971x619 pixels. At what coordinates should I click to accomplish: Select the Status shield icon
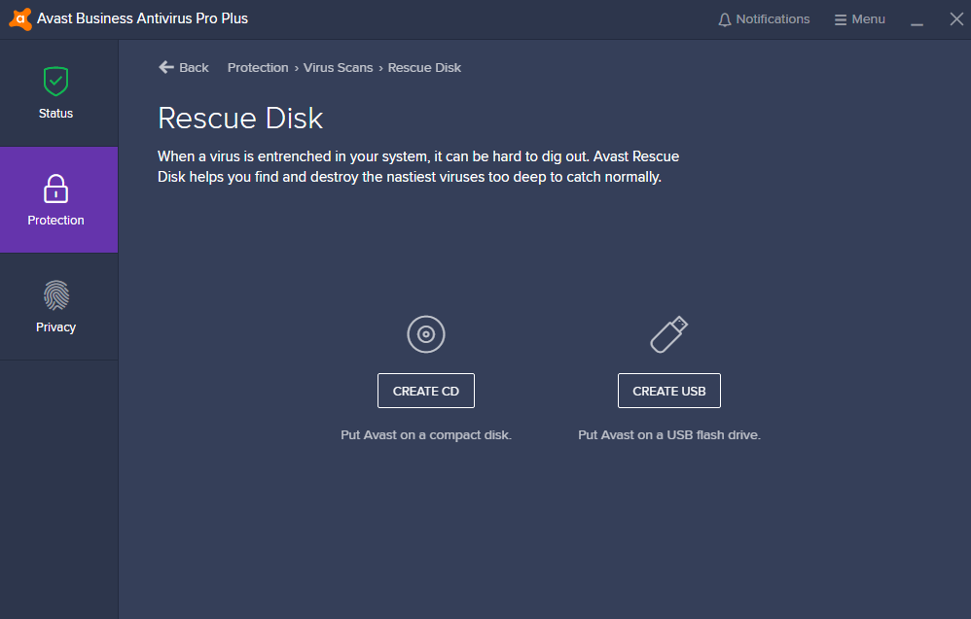pos(55,82)
